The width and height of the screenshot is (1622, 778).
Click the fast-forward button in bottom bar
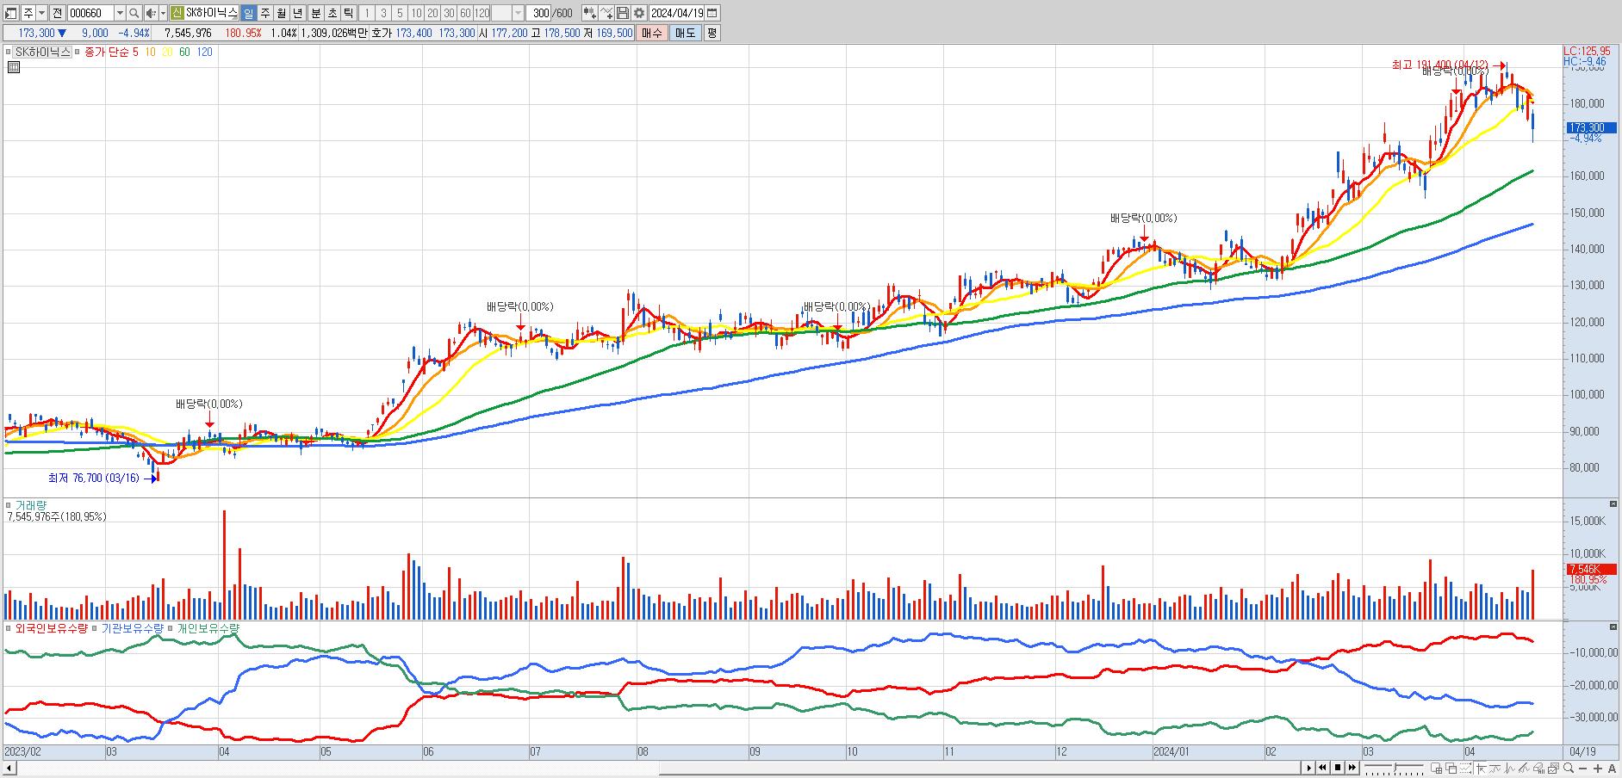click(1352, 768)
